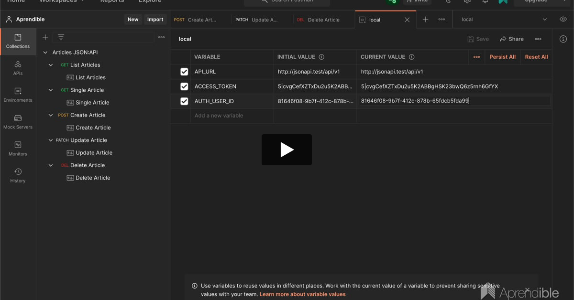
Task: Open Learn more about variable values link
Action: [302, 294]
